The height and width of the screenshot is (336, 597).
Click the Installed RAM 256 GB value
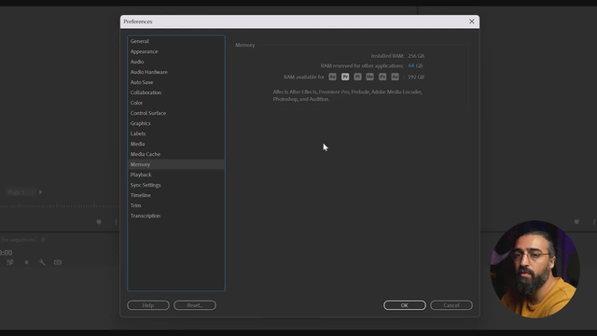coord(416,56)
